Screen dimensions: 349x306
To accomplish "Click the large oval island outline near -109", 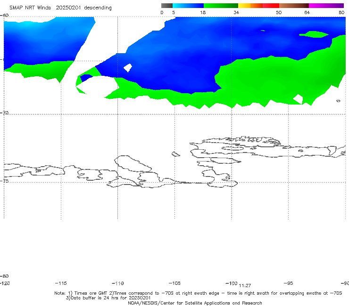I will click(x=133, y=163).
